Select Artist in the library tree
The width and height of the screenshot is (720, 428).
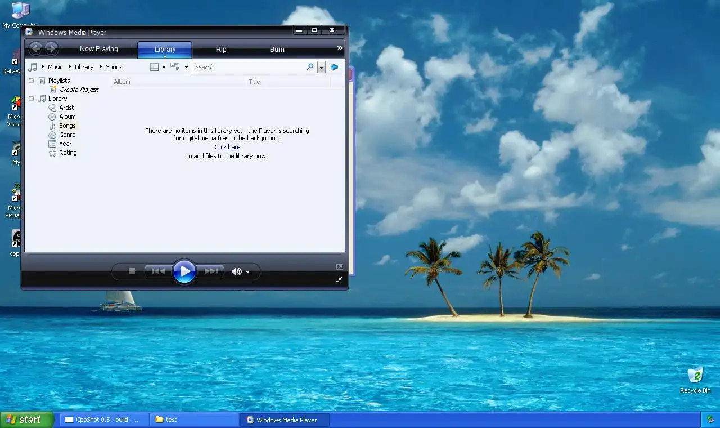pyautogui.click(x=66, y=108)
